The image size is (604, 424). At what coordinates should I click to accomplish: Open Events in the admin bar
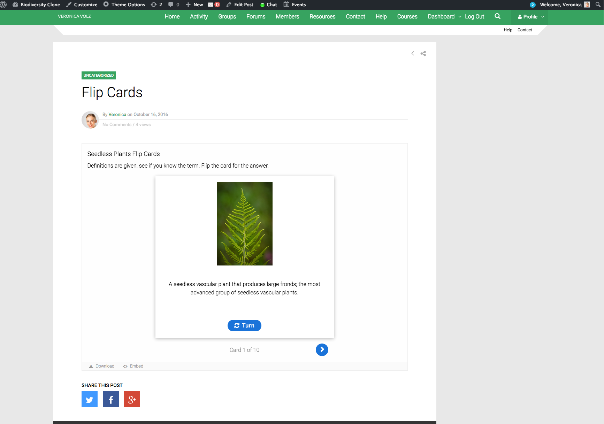[295, 5]
